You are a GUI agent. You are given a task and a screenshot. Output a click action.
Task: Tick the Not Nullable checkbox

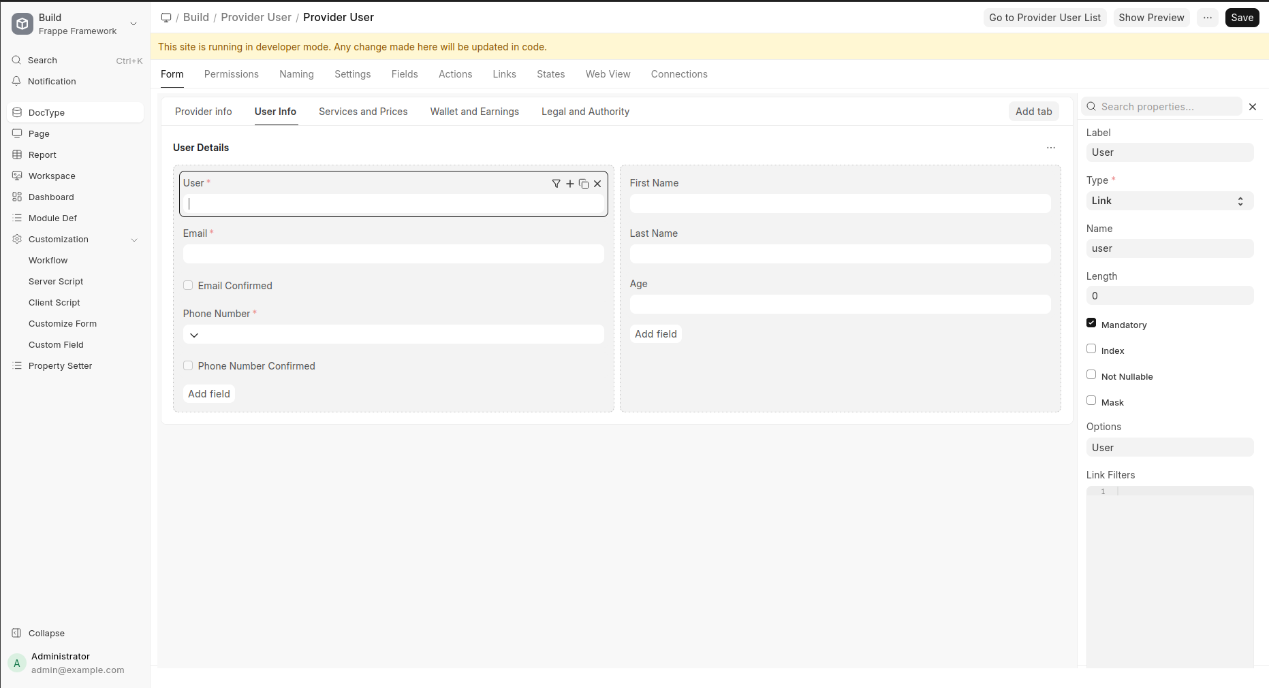pos(1091,375)
